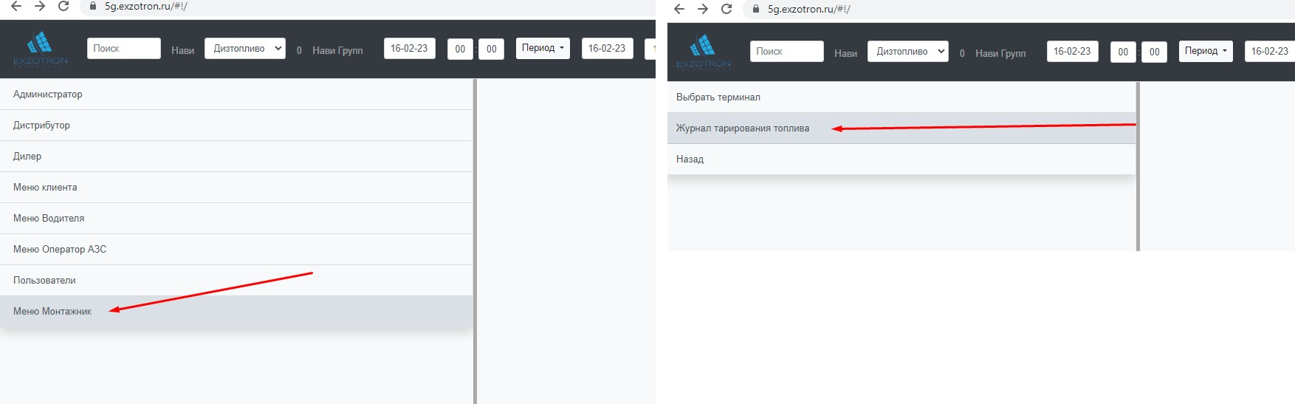
Task: Click Нави Групп label in right window
Action: click(1000, 53)
